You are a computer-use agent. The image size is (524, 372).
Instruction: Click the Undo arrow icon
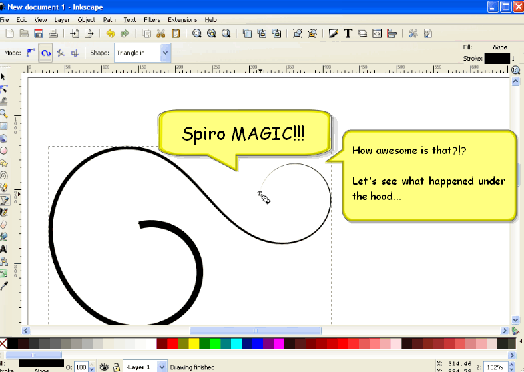point(110,33)
